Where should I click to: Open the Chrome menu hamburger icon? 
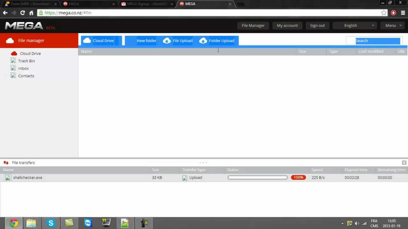[403, 13]
